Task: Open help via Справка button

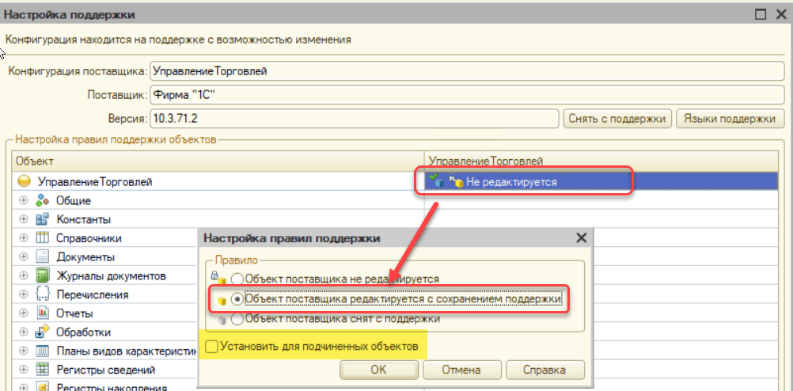Action: 545,370
